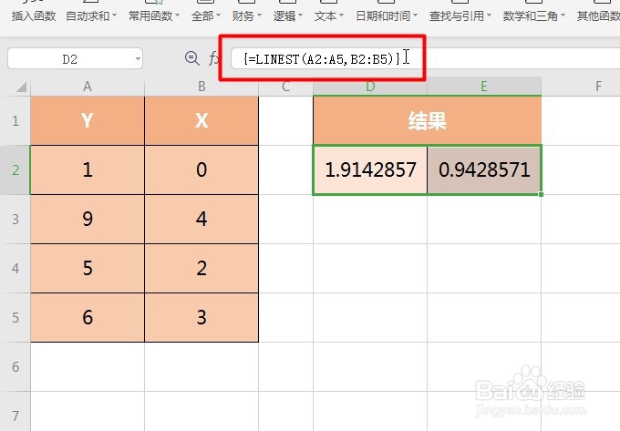Select column D header
This screenshot has height=431, width=620.
[370, 87]
